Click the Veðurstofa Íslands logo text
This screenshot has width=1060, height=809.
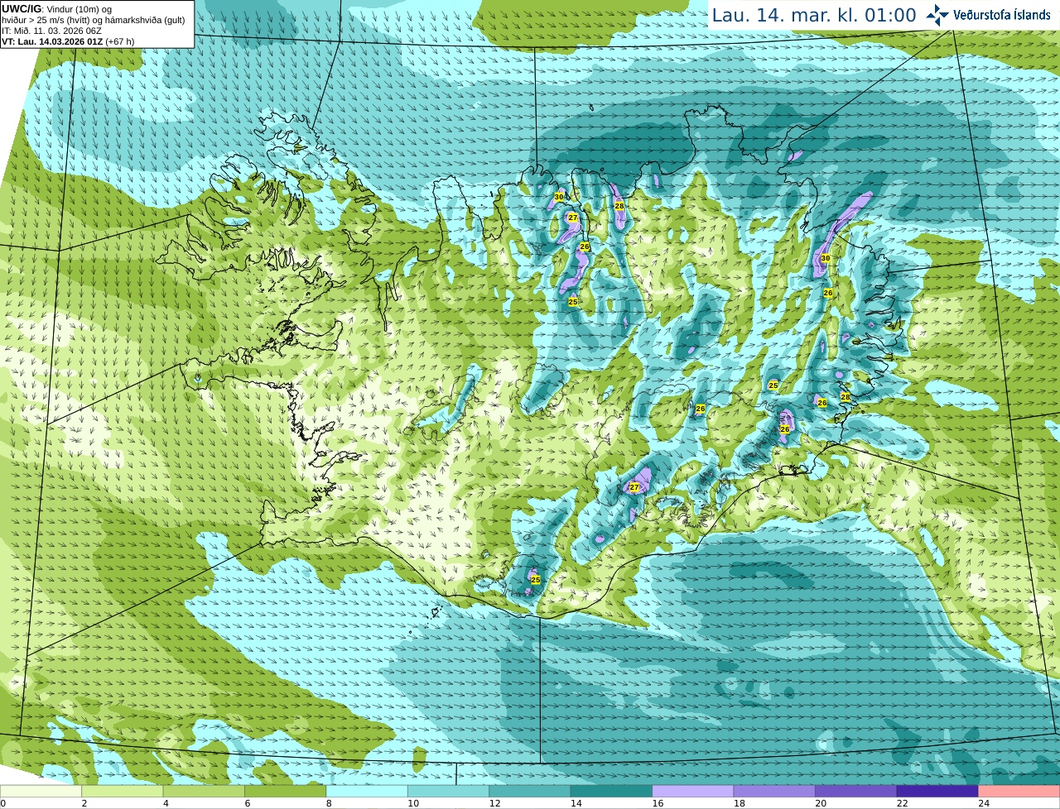pos(1002,15)
